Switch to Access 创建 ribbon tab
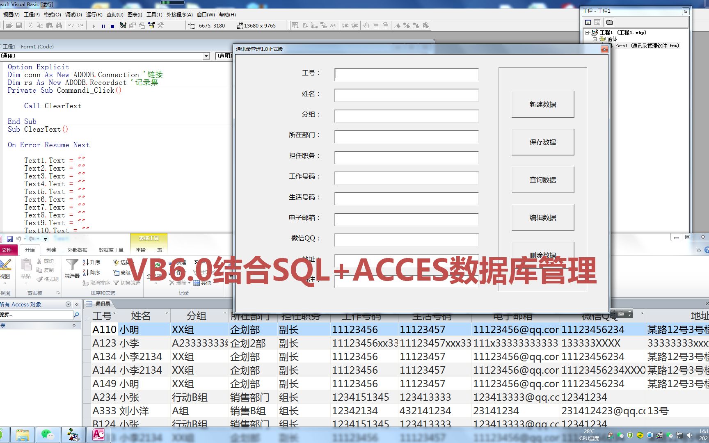The width and height of the screenshot is (709, 443). point(51,250)
